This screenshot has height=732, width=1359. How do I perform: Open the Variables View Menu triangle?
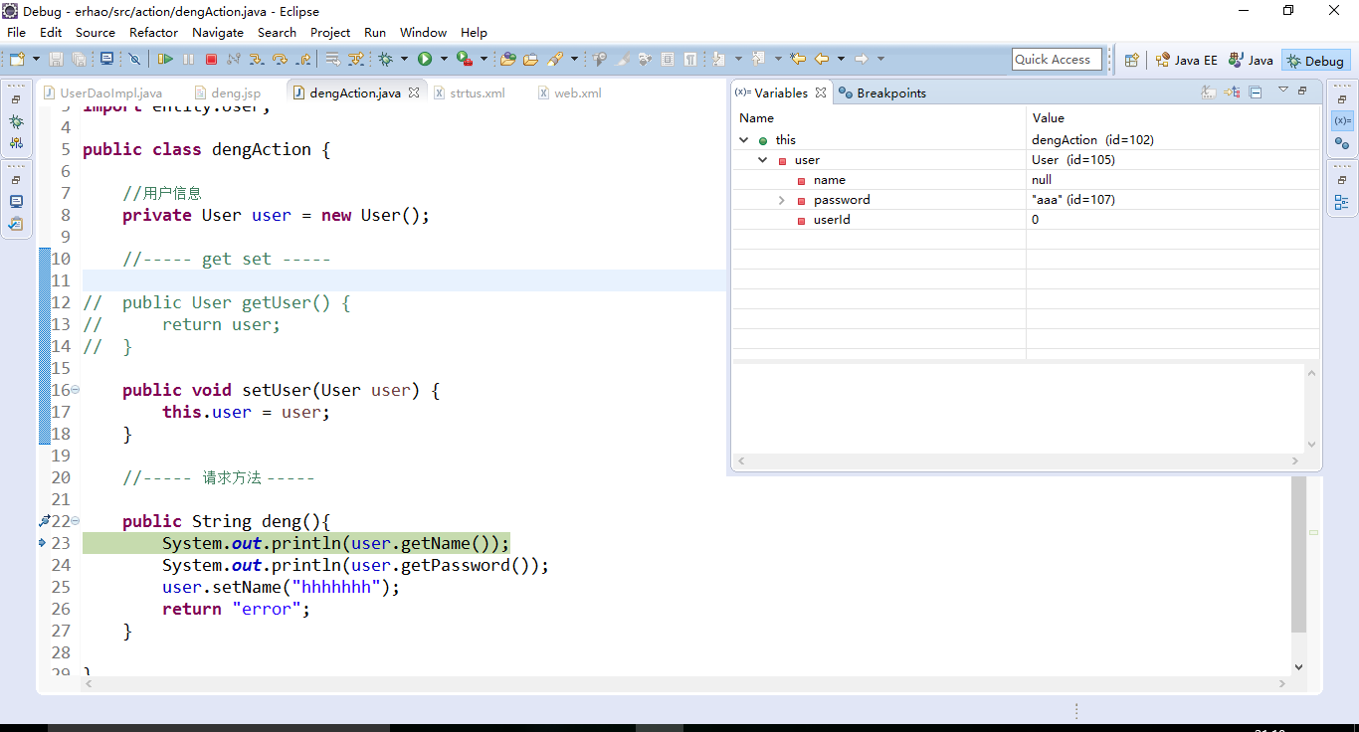click(1282, 90)
